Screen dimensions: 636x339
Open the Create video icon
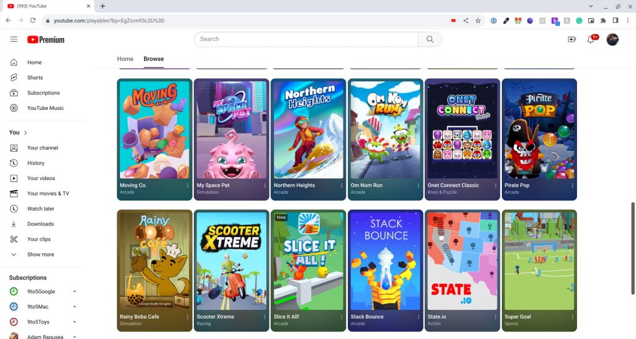click(571, 39)
